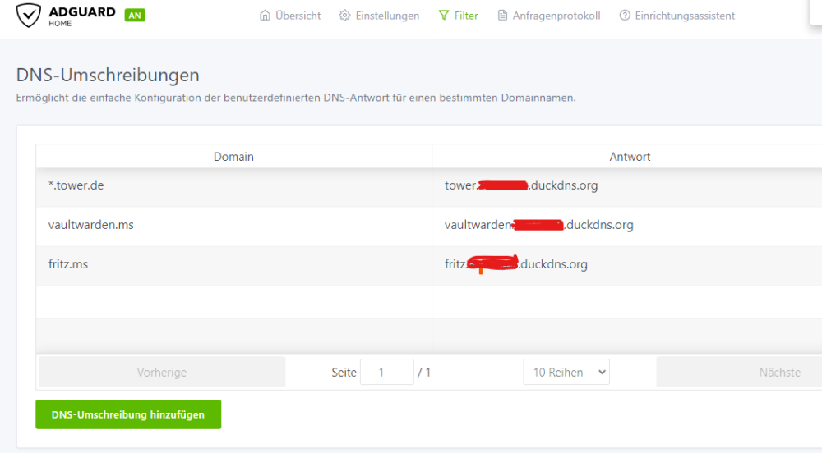
Task: Open the Einstellungen menu
Action: [379, 16]
